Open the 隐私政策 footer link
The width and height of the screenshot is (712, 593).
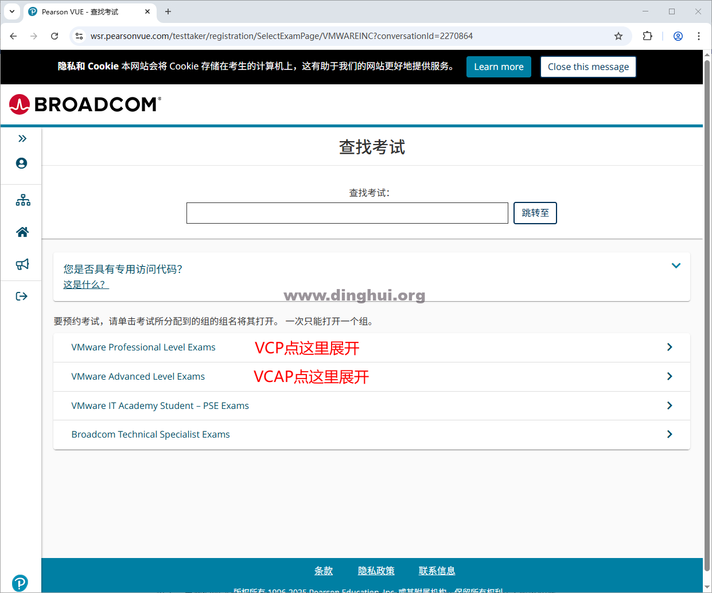coord(376,571)
